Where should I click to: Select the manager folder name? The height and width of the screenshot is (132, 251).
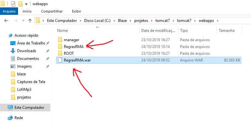click(x=71, y=40)
